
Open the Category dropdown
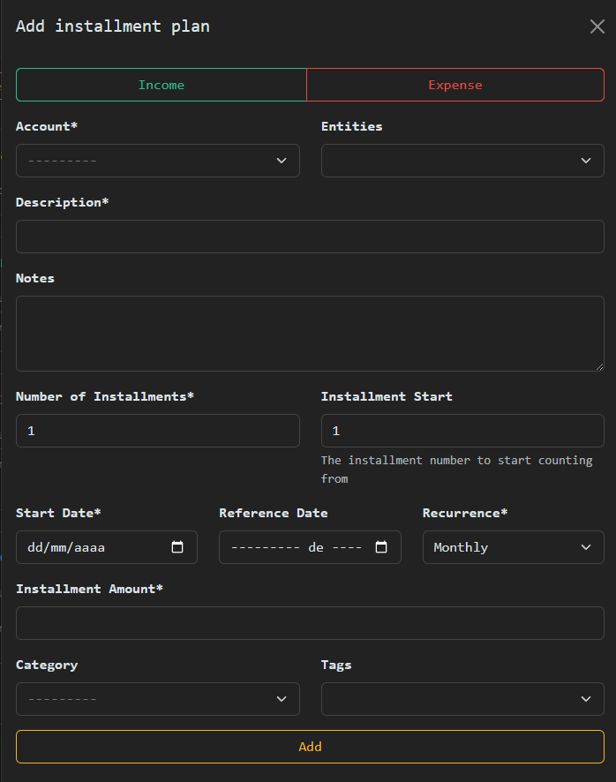point(157,699)
